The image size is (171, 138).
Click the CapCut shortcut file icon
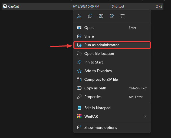(x=5, y=6)
